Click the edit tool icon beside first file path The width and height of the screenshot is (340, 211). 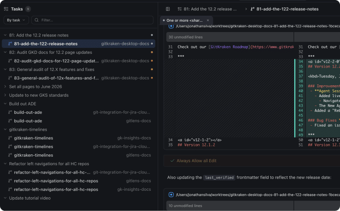[171, 26]
